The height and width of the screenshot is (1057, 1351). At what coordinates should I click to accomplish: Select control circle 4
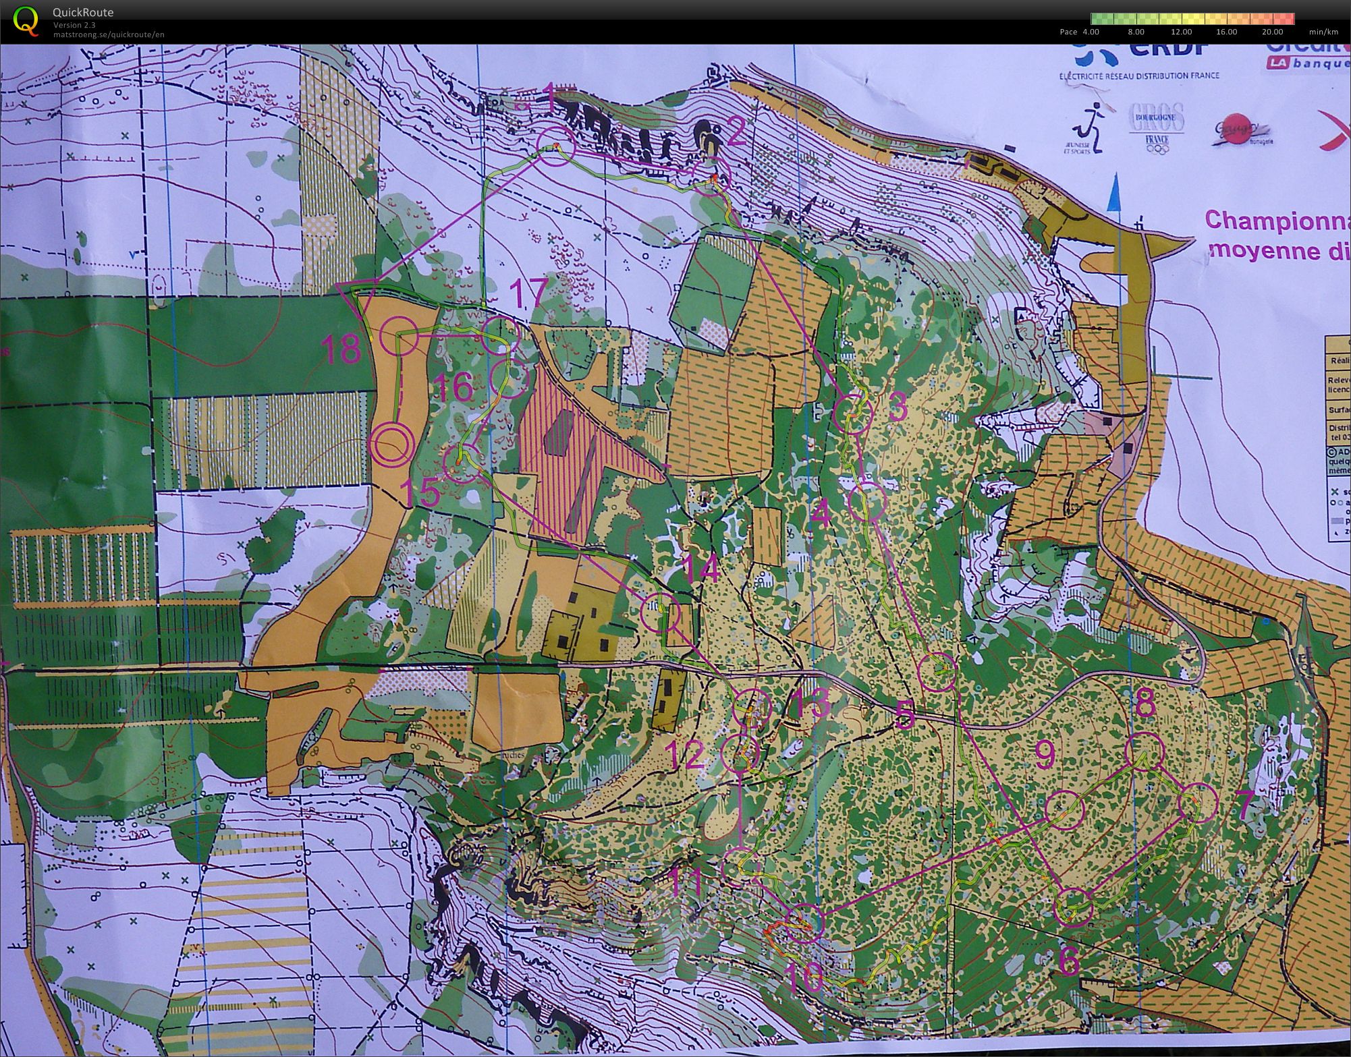click(x=866, y=502)
